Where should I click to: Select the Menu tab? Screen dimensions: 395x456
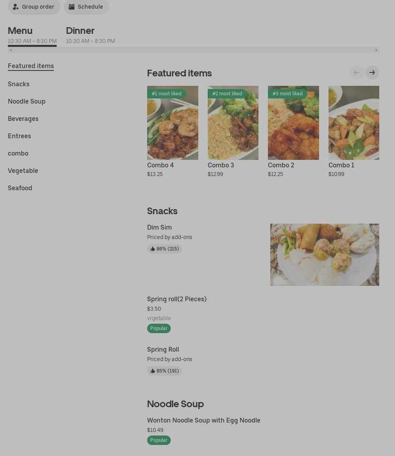20,31
